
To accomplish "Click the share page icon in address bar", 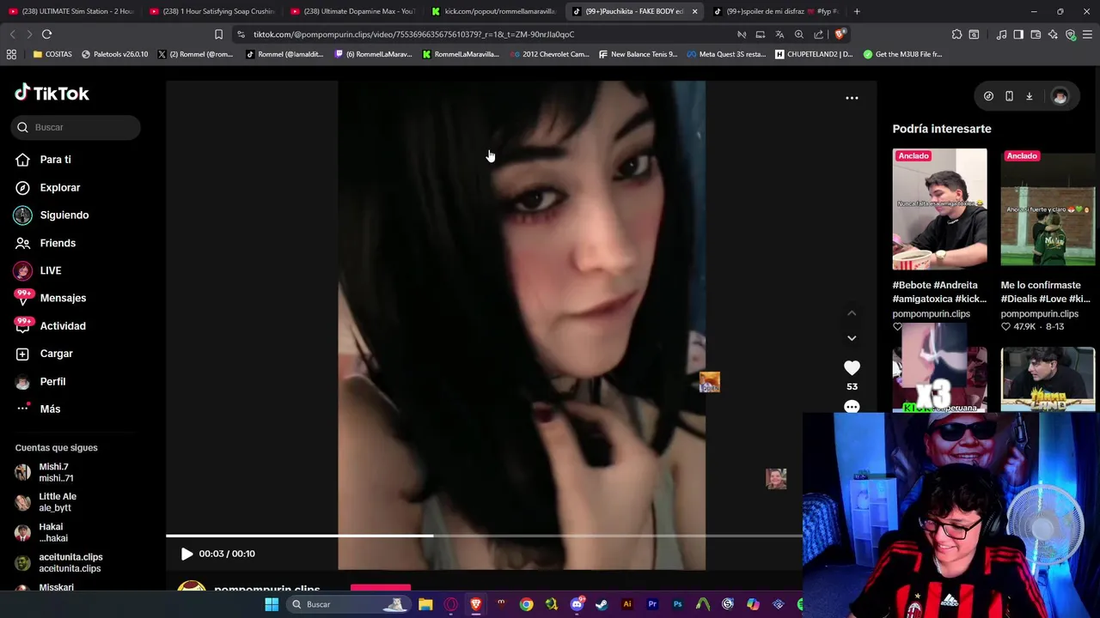I will (818, 34).
